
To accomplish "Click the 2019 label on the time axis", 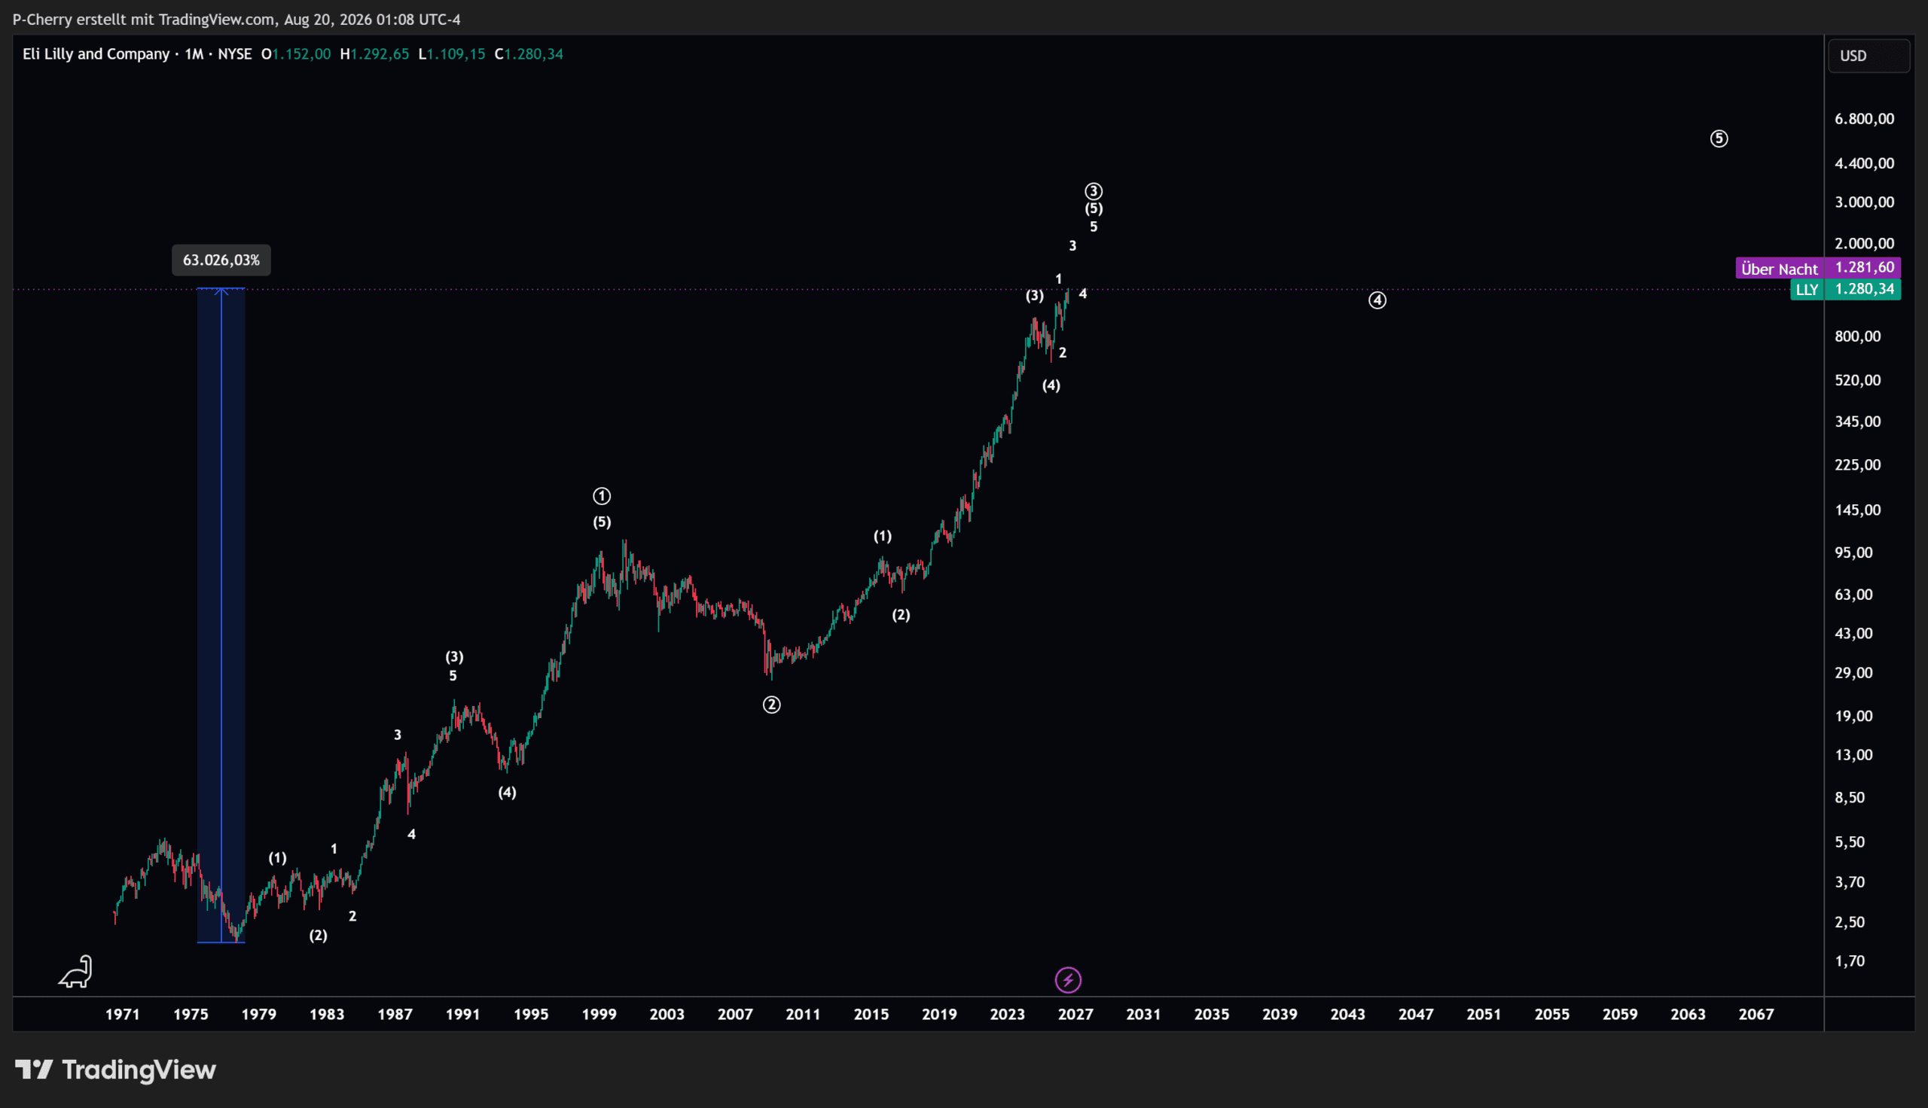I will tap(939, 1015).
